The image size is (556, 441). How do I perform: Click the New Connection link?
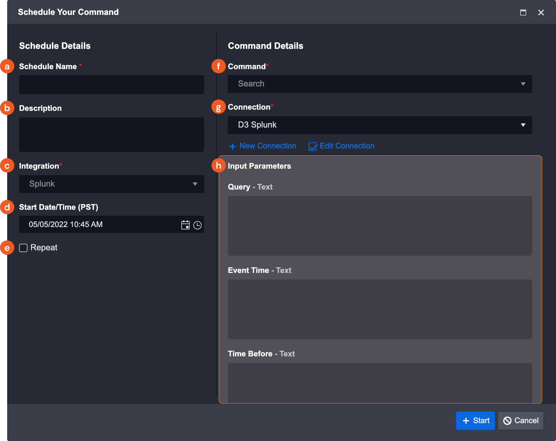(268, 146)
